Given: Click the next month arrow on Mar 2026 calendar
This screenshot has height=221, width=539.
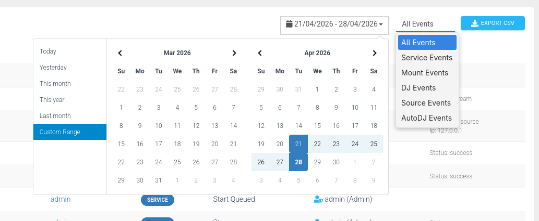Looking at the screenshot, I should pyautogui.click(x=234, y=53).
